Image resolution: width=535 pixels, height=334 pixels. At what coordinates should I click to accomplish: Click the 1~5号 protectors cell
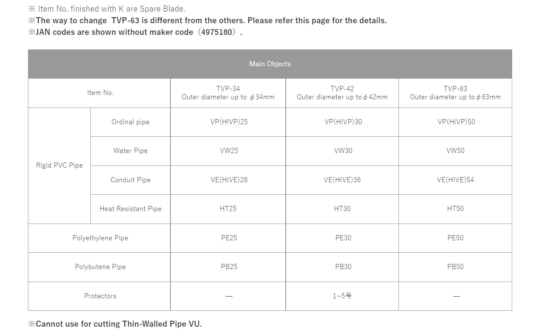pyautogui.click(x=343, y=296)
